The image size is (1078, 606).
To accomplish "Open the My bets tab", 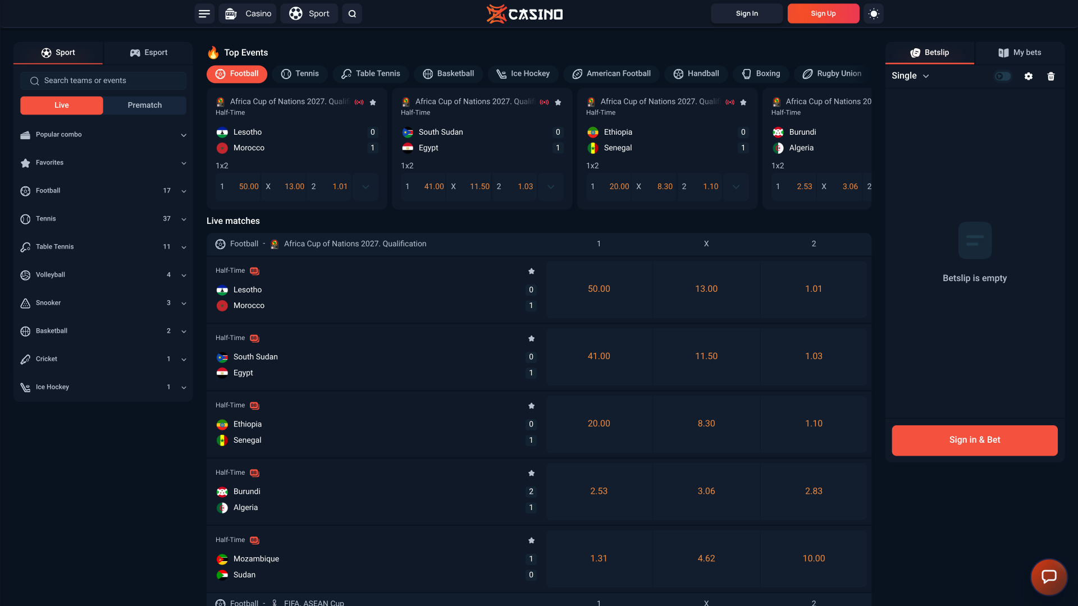I will [1020, 53].
